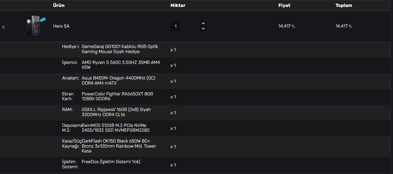Open the Hero 5A product name link

(x=61, y=26)
